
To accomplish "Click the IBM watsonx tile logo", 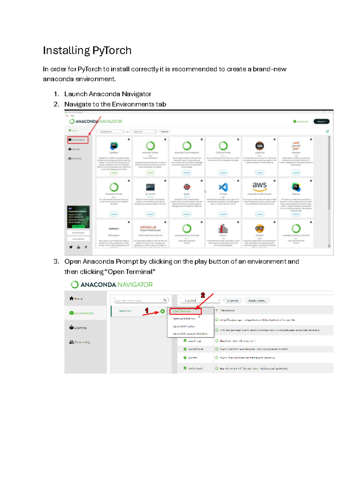I will point(114,229).
